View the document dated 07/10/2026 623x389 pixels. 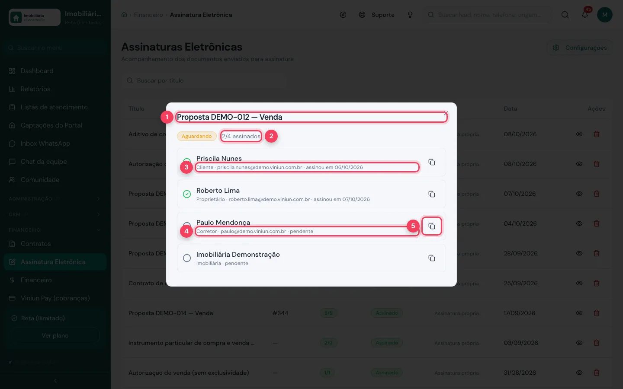[x=579, y=194]
